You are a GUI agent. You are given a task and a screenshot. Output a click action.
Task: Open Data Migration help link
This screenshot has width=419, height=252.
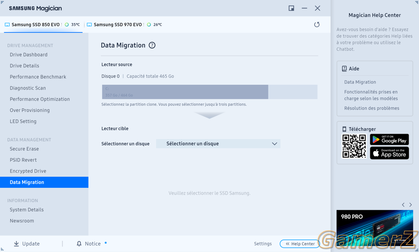(x=360, y=82)
